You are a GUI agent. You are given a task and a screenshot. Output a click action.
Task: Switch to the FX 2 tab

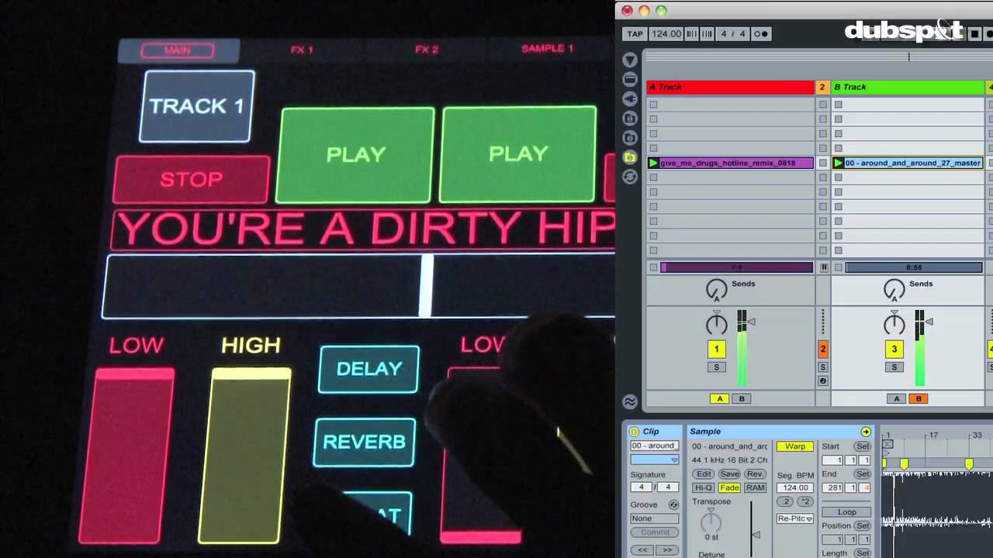pyautogui.click(x=426, y=50)
